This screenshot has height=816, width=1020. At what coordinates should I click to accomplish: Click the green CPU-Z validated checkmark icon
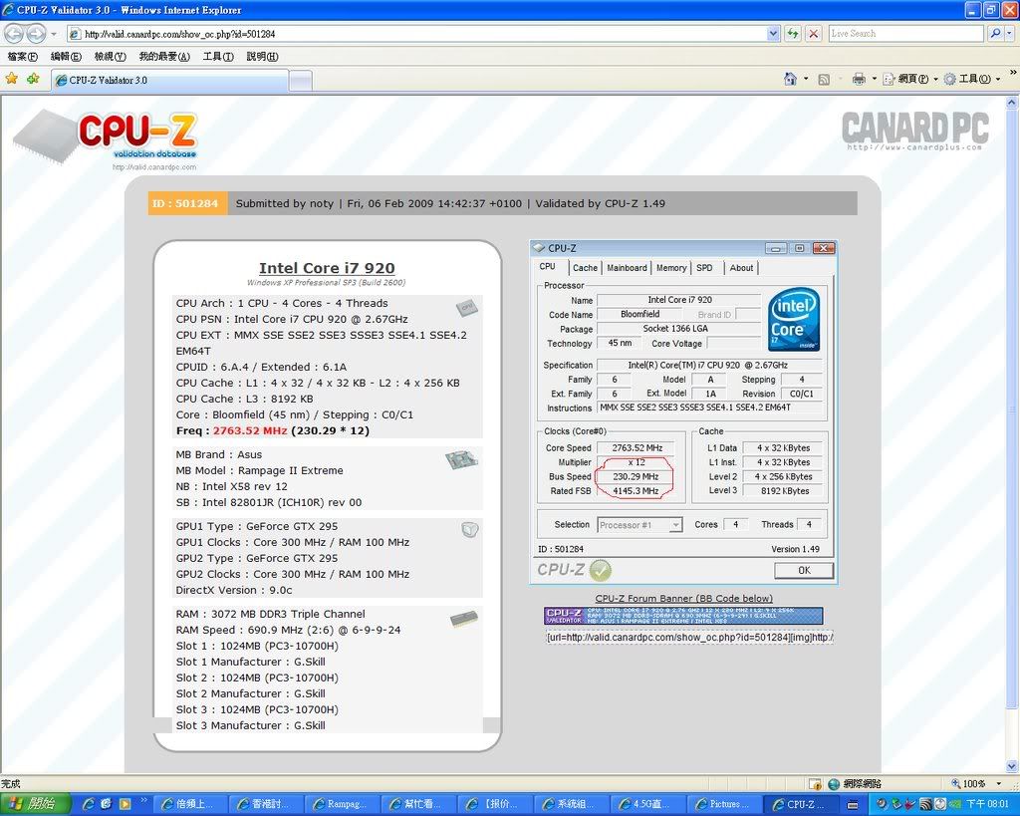pyautogui.click(x=601, y=571)
